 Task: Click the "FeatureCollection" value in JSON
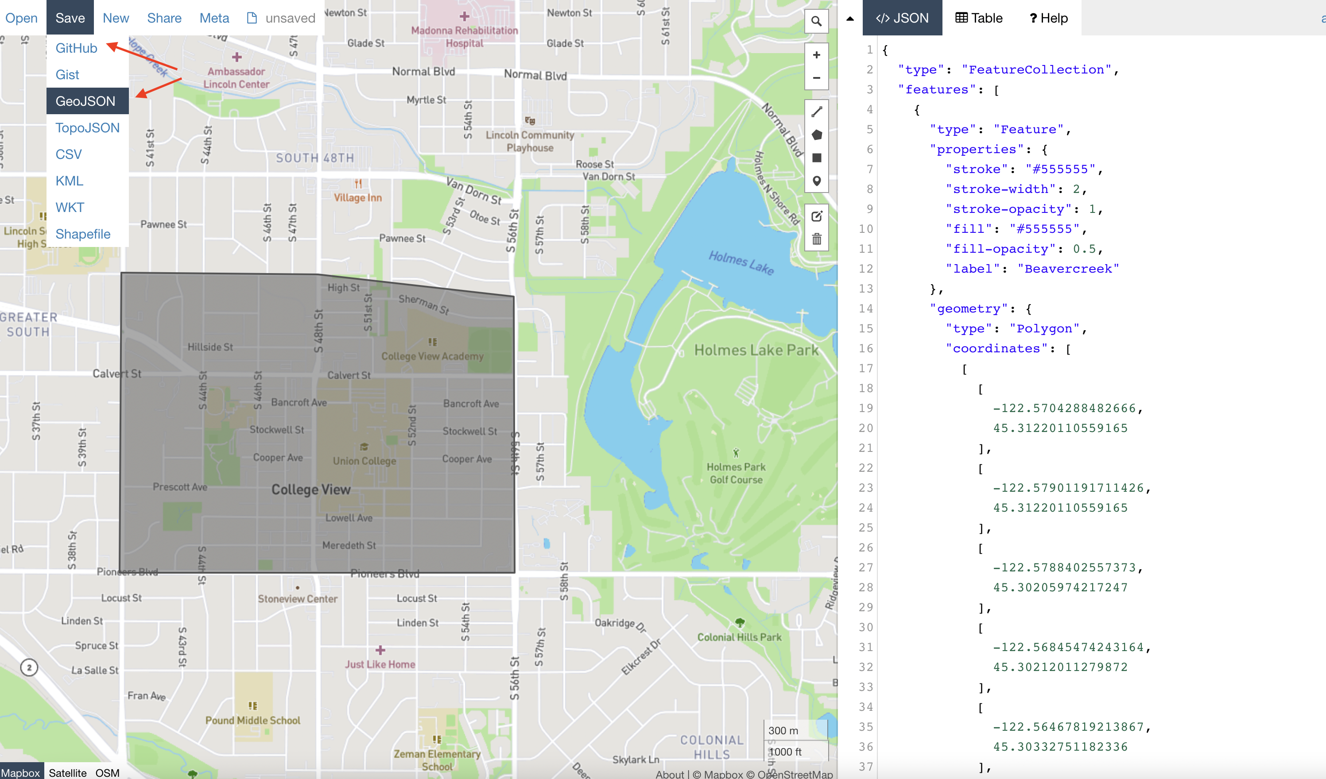pos(1037,69)
